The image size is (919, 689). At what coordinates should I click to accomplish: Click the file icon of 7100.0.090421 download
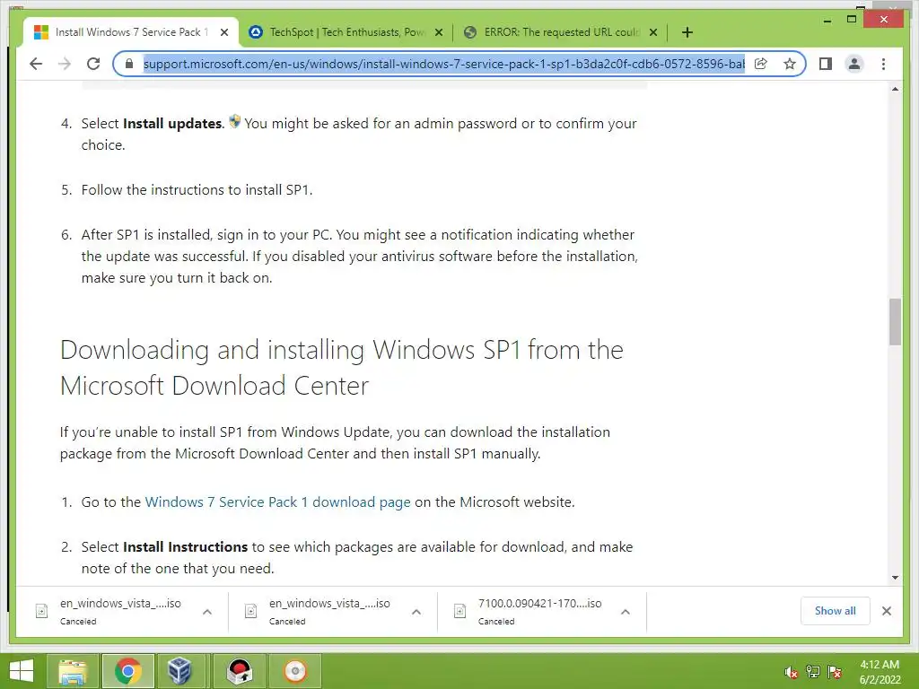click(460, 612)
